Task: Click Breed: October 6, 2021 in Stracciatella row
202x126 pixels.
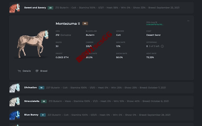Action: (156, 101)
